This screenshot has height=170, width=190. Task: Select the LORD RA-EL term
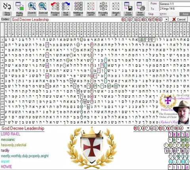tap(11, 134)
